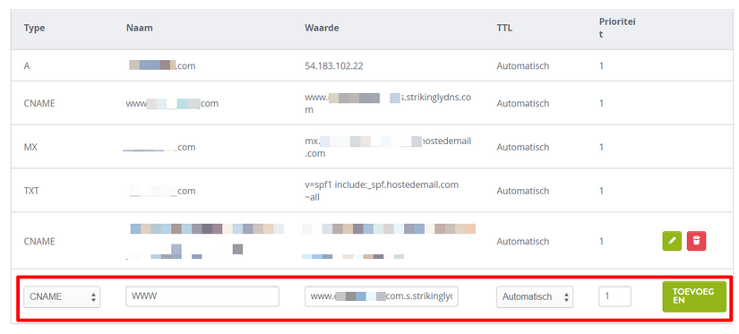Click the strikinglydns.com value in first CNAME row

point(388,103)
